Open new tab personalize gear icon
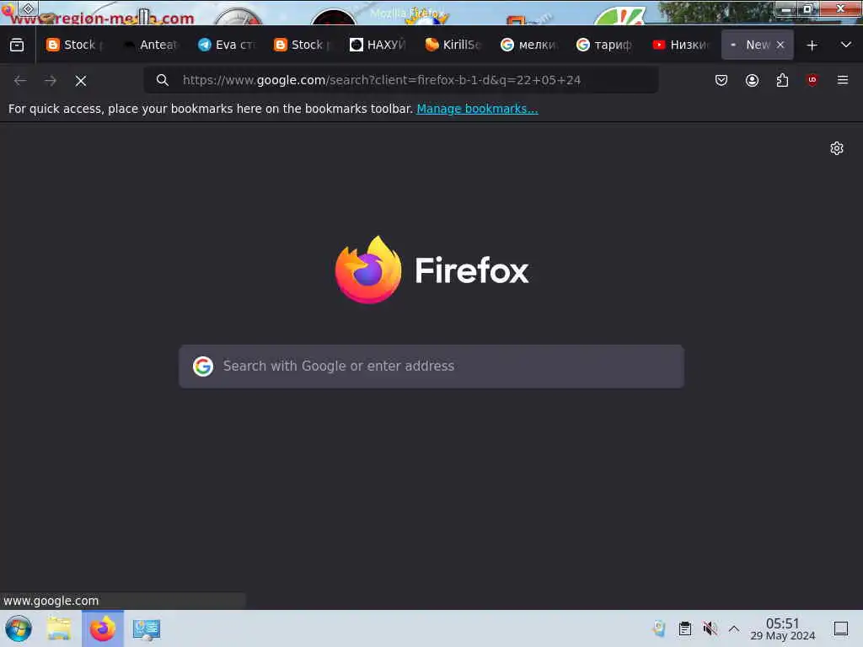This screenshot has width=863, height=647. point(837,148)
